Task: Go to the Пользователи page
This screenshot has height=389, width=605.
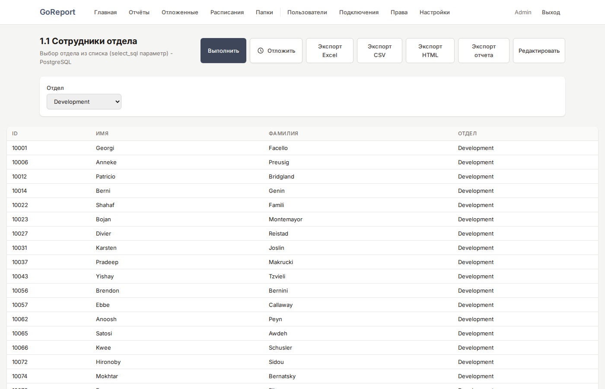Action: click(x=307, y=12)
